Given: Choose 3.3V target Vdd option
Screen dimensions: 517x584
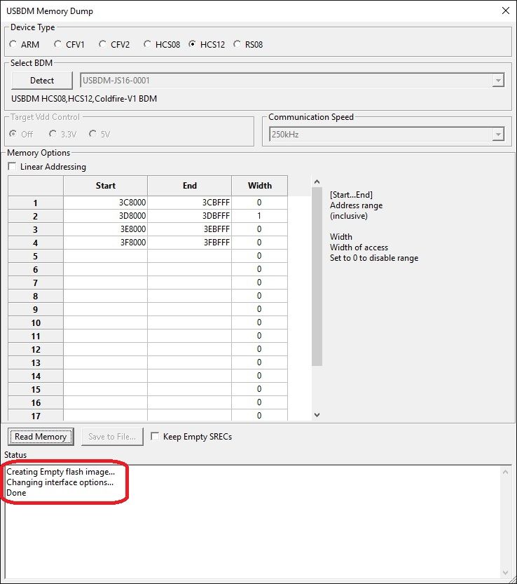Looking at the screenshot, I should 62,134.
